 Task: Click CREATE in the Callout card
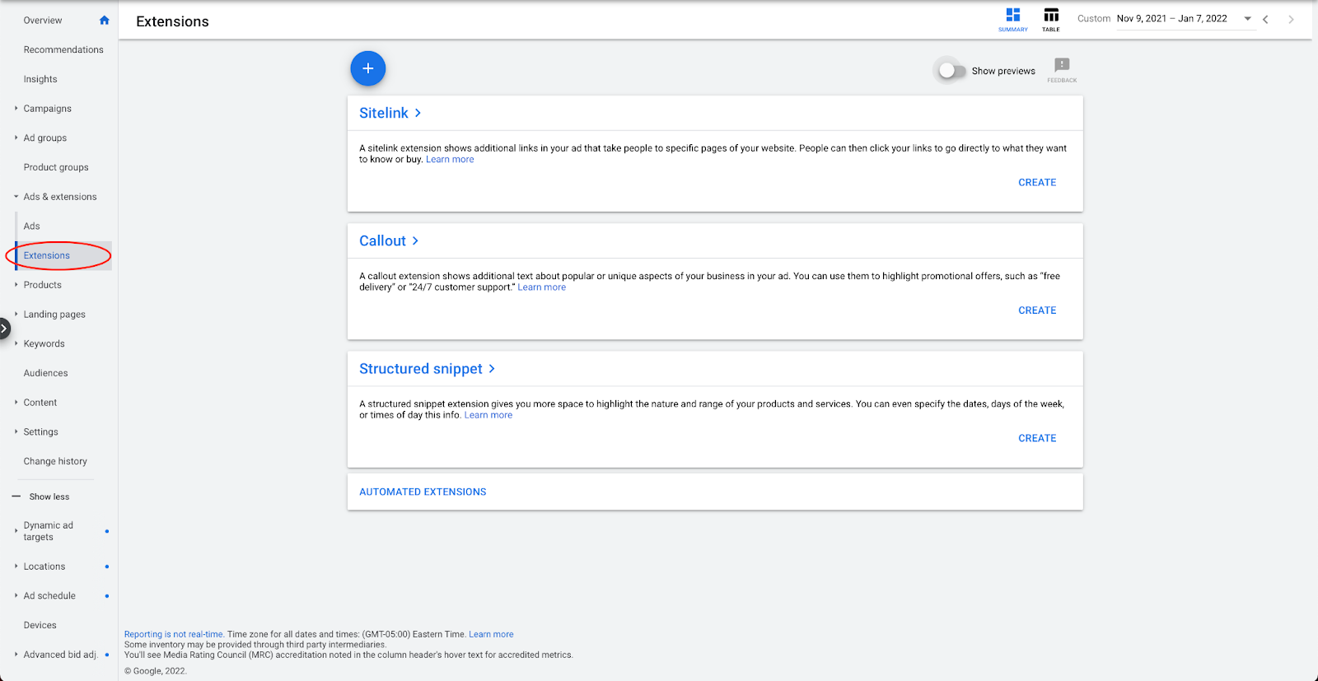tap(1037, 310)
